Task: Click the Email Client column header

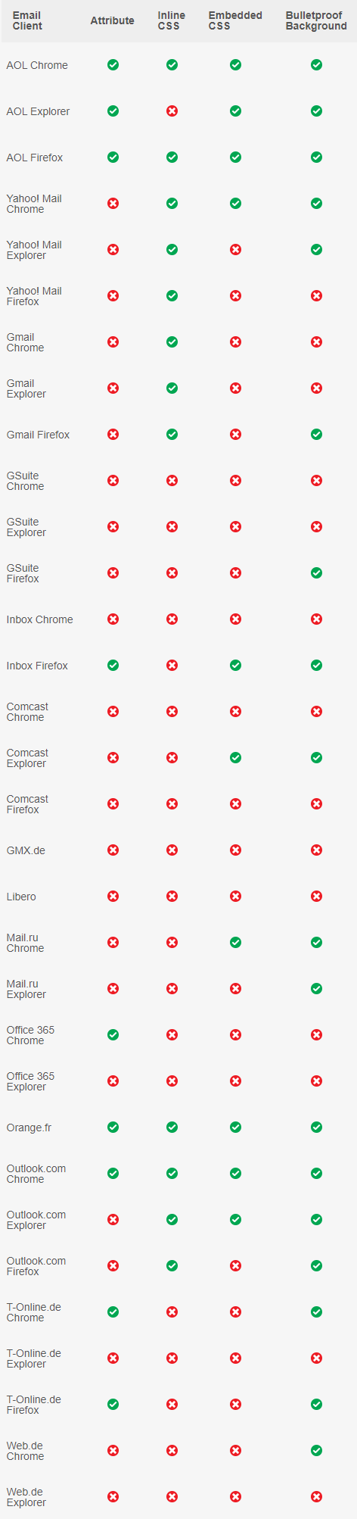Action: (x=27, y=20)
